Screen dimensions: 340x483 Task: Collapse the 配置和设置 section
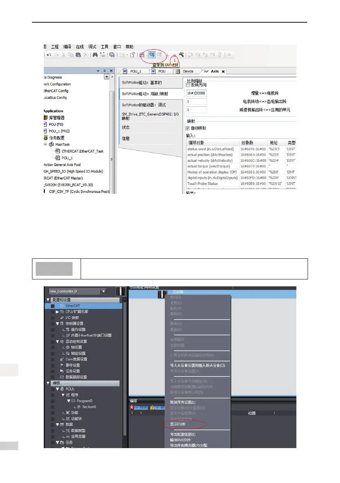pos(48,300)
